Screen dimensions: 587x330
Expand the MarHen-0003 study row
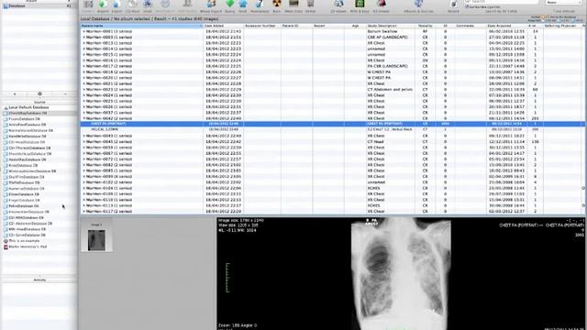click(83, 38)
